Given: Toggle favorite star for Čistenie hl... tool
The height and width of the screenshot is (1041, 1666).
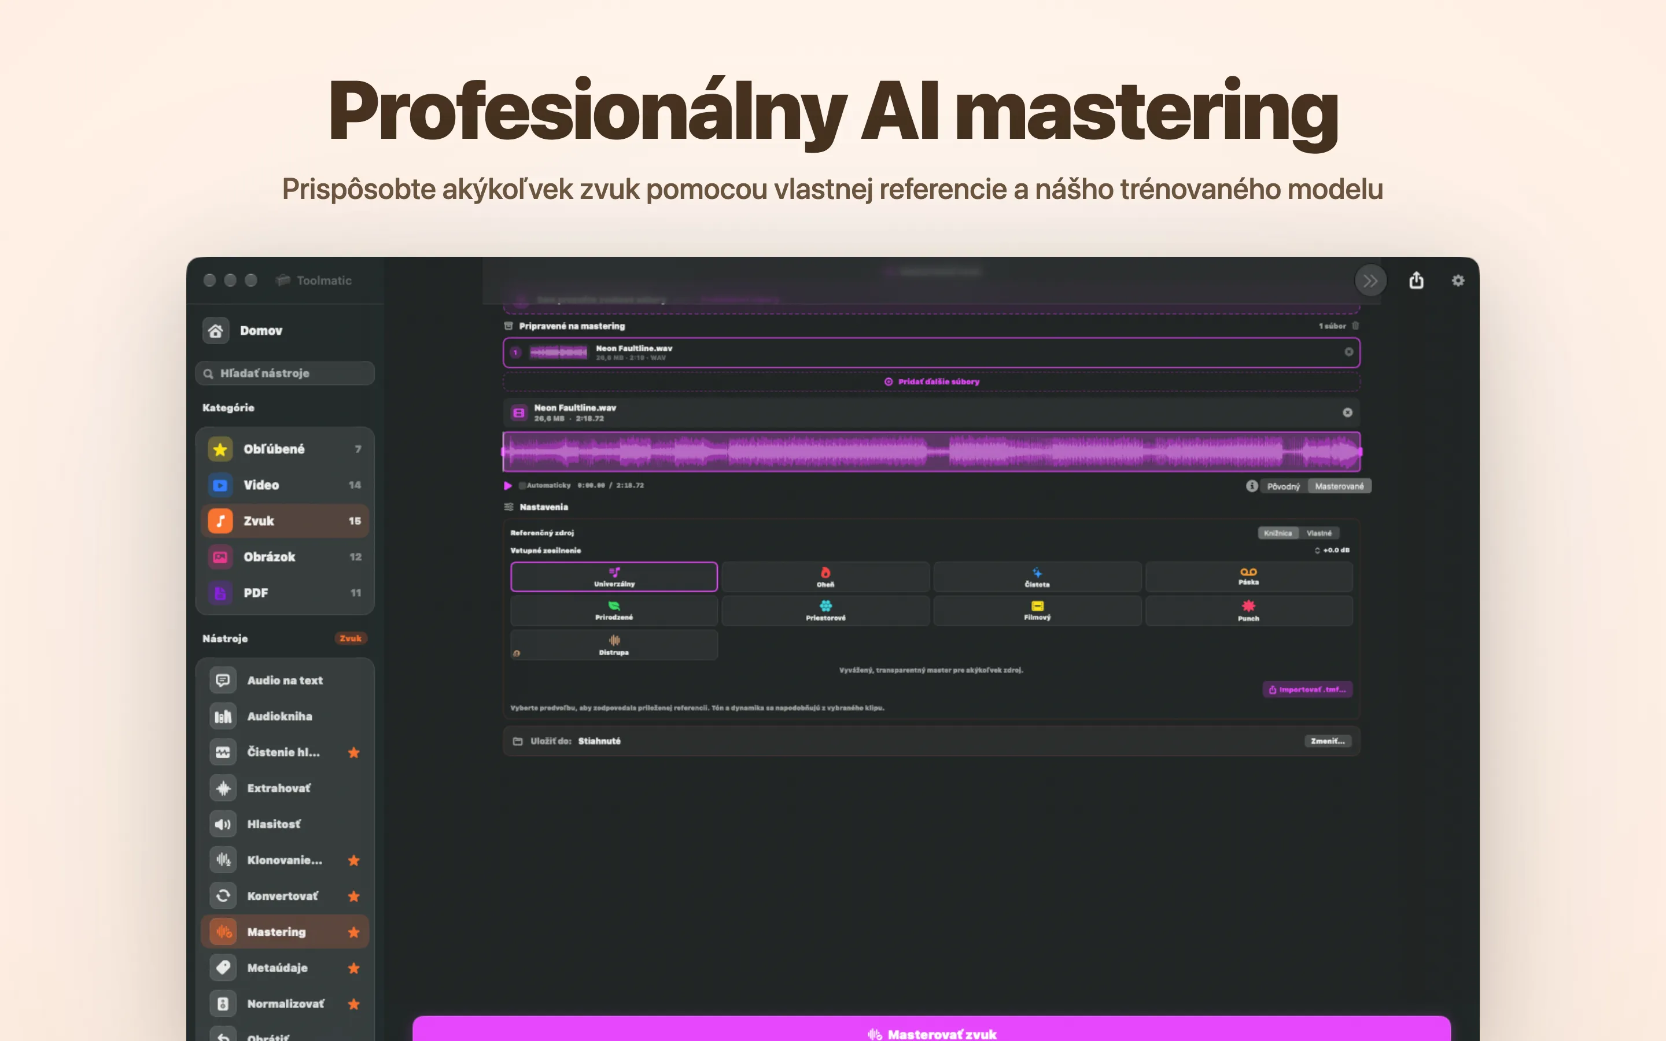Looking at the screenshot, I should click(354, 752).
